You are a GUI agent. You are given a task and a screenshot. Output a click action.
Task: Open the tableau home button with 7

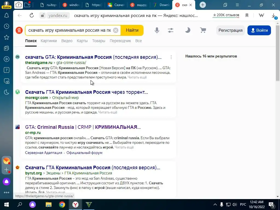(x=19, y=5)
